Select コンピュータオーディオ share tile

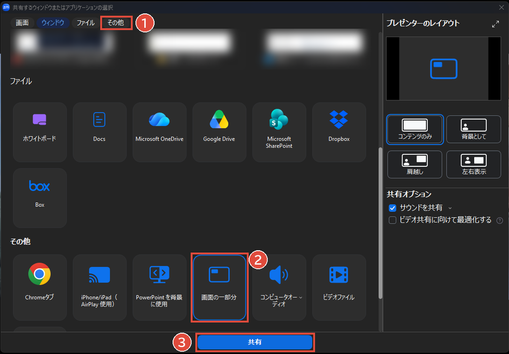pos(279,287)
